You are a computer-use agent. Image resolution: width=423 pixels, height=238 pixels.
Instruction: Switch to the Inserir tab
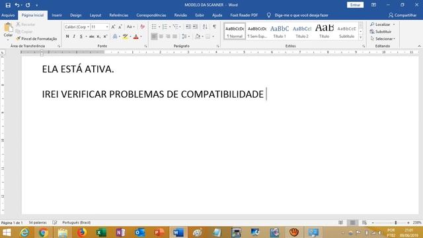pos(57,15)
